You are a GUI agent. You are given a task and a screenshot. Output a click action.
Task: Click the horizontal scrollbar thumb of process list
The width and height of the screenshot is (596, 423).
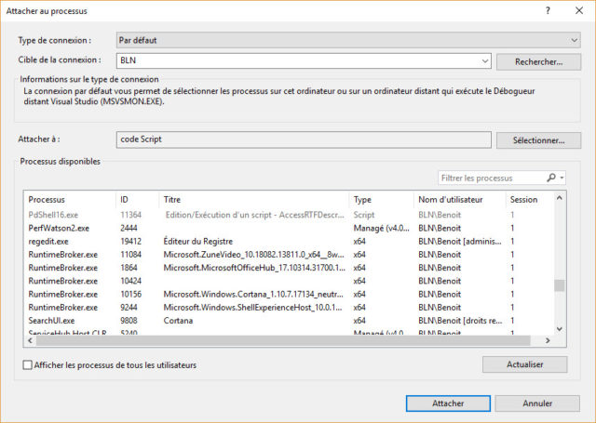coord(283,340)
